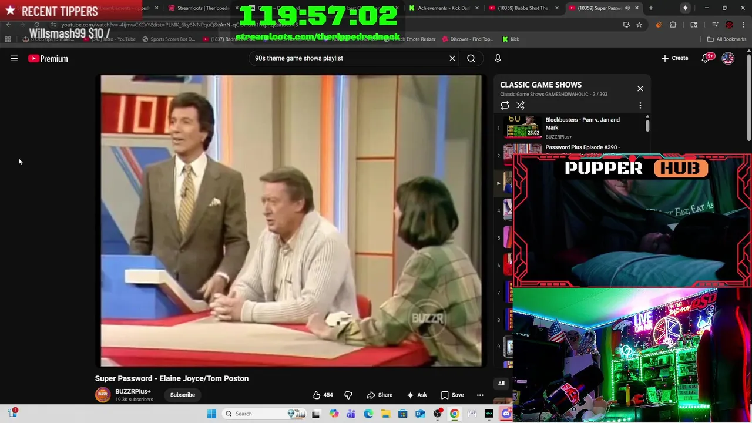Clear the search query with the X
Viewport: 752px width, 423px height.
pyautogui.click(x=452, y=58)
